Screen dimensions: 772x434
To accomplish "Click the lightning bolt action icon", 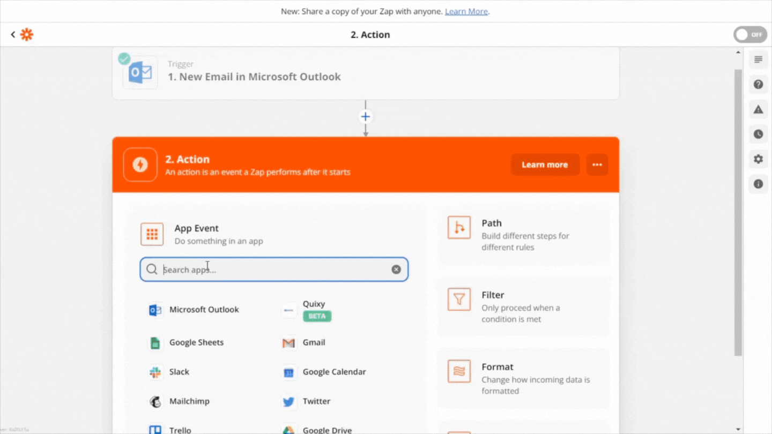I will click(x=140, y=164).
